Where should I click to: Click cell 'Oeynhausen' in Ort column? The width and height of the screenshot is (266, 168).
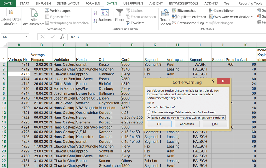point(109,103)
